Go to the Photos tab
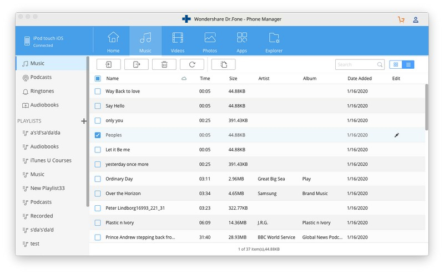 point(210,42)
